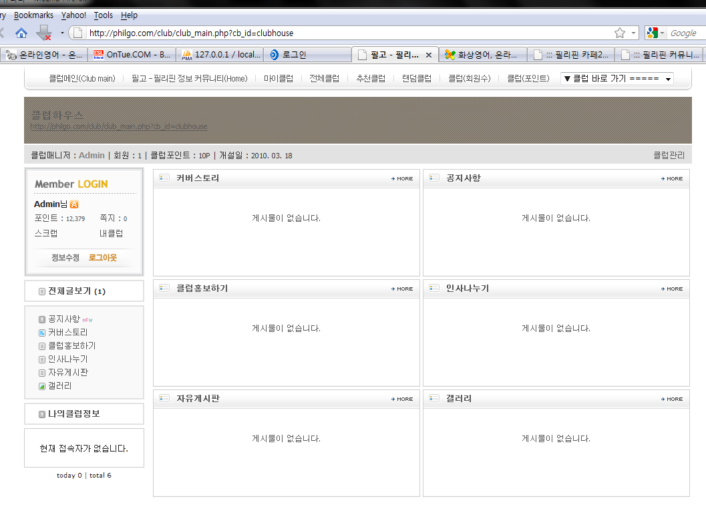Image resolution: width=706 pixels, height=505 pixels.
Task: Click the 정보수정 link
Action: (65, 258)
